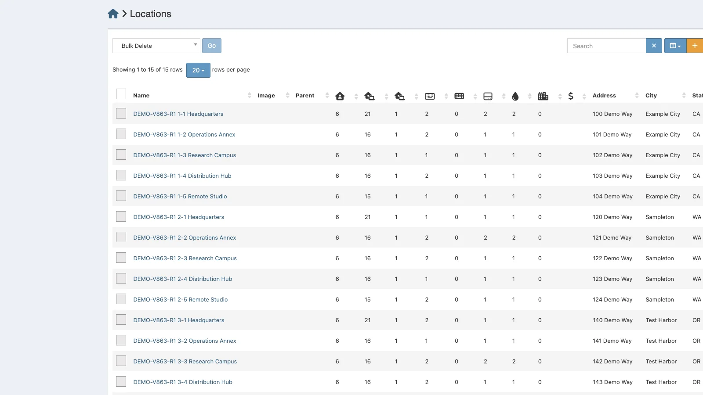The image size is (703, 395).
Task: Click address 121 Demo Way
Action: point(612,237)
